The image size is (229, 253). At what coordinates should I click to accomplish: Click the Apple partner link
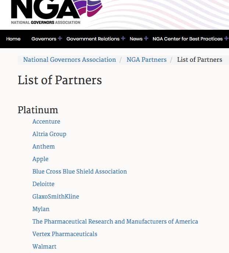[x=40, y=159]
